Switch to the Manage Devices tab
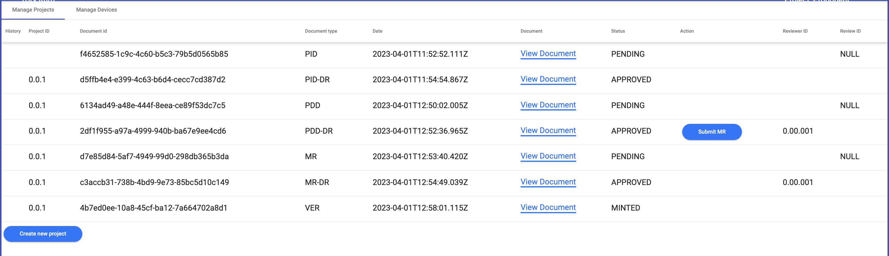Screen dimensions: 889x256 pos(96,10)
